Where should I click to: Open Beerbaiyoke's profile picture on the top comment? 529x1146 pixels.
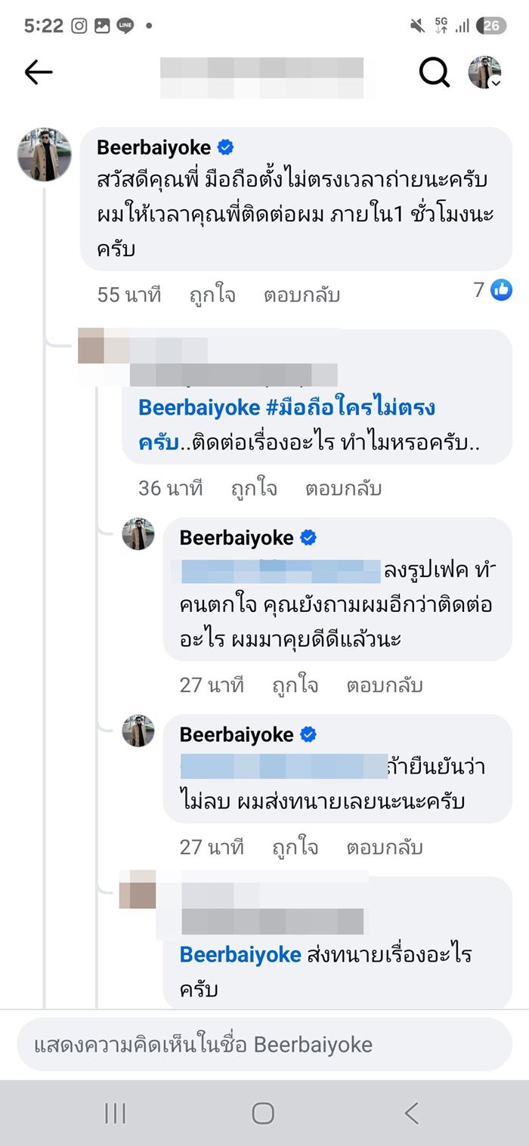pyautogui.click(x=44, y=150)
